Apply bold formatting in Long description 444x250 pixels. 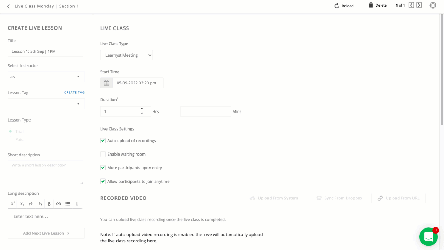point(49,204)
